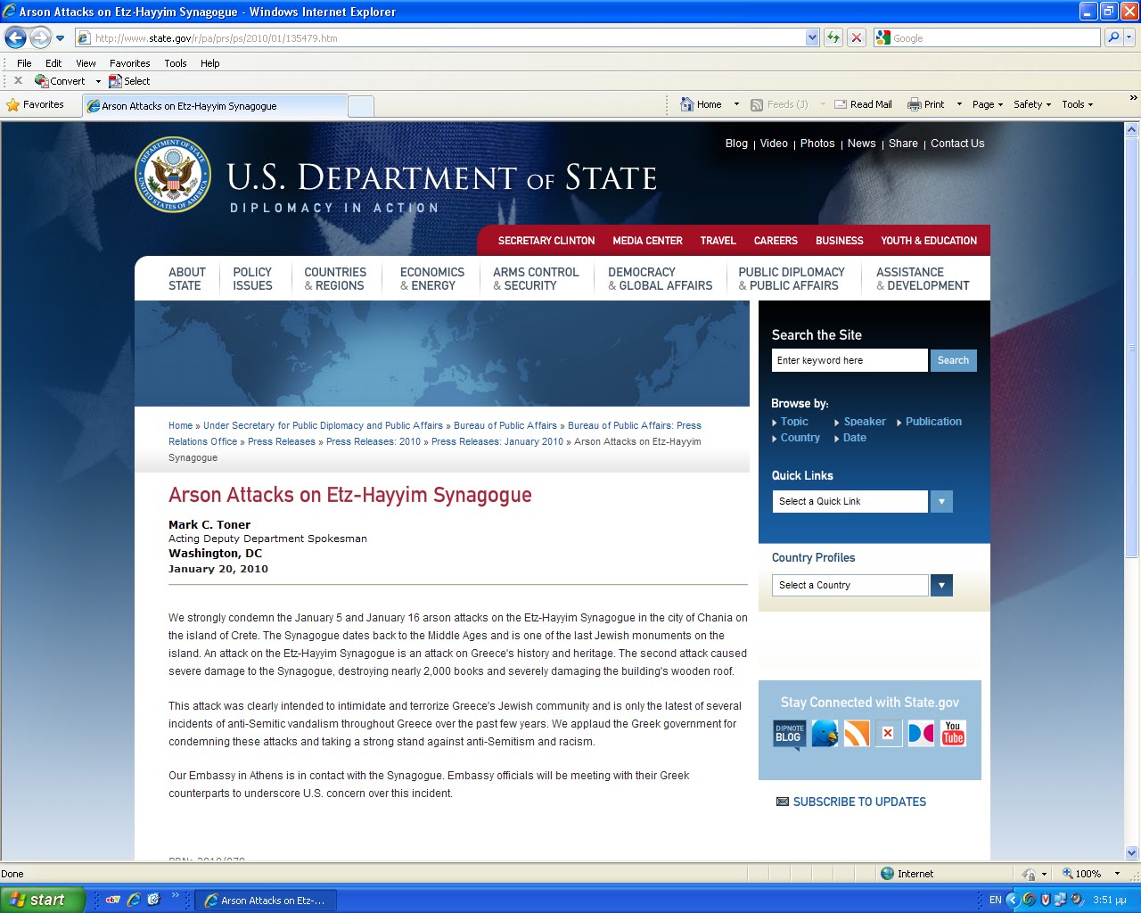The image size is (1141, 913).
Task: Open the search provider dropdown arrow
Action: [x=1129, y=37]
